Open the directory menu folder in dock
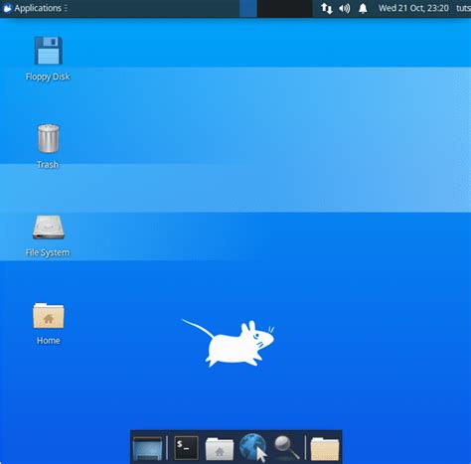Viewport: 471px width, 464px height. click(325, 449)
